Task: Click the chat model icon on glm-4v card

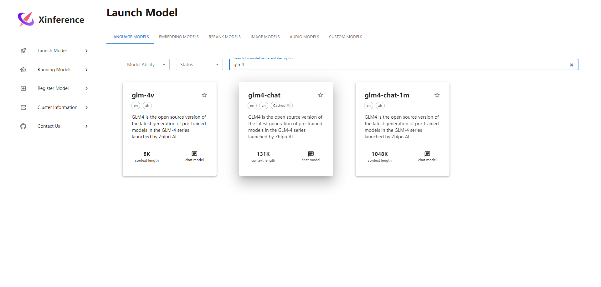Action: [194, 154]
